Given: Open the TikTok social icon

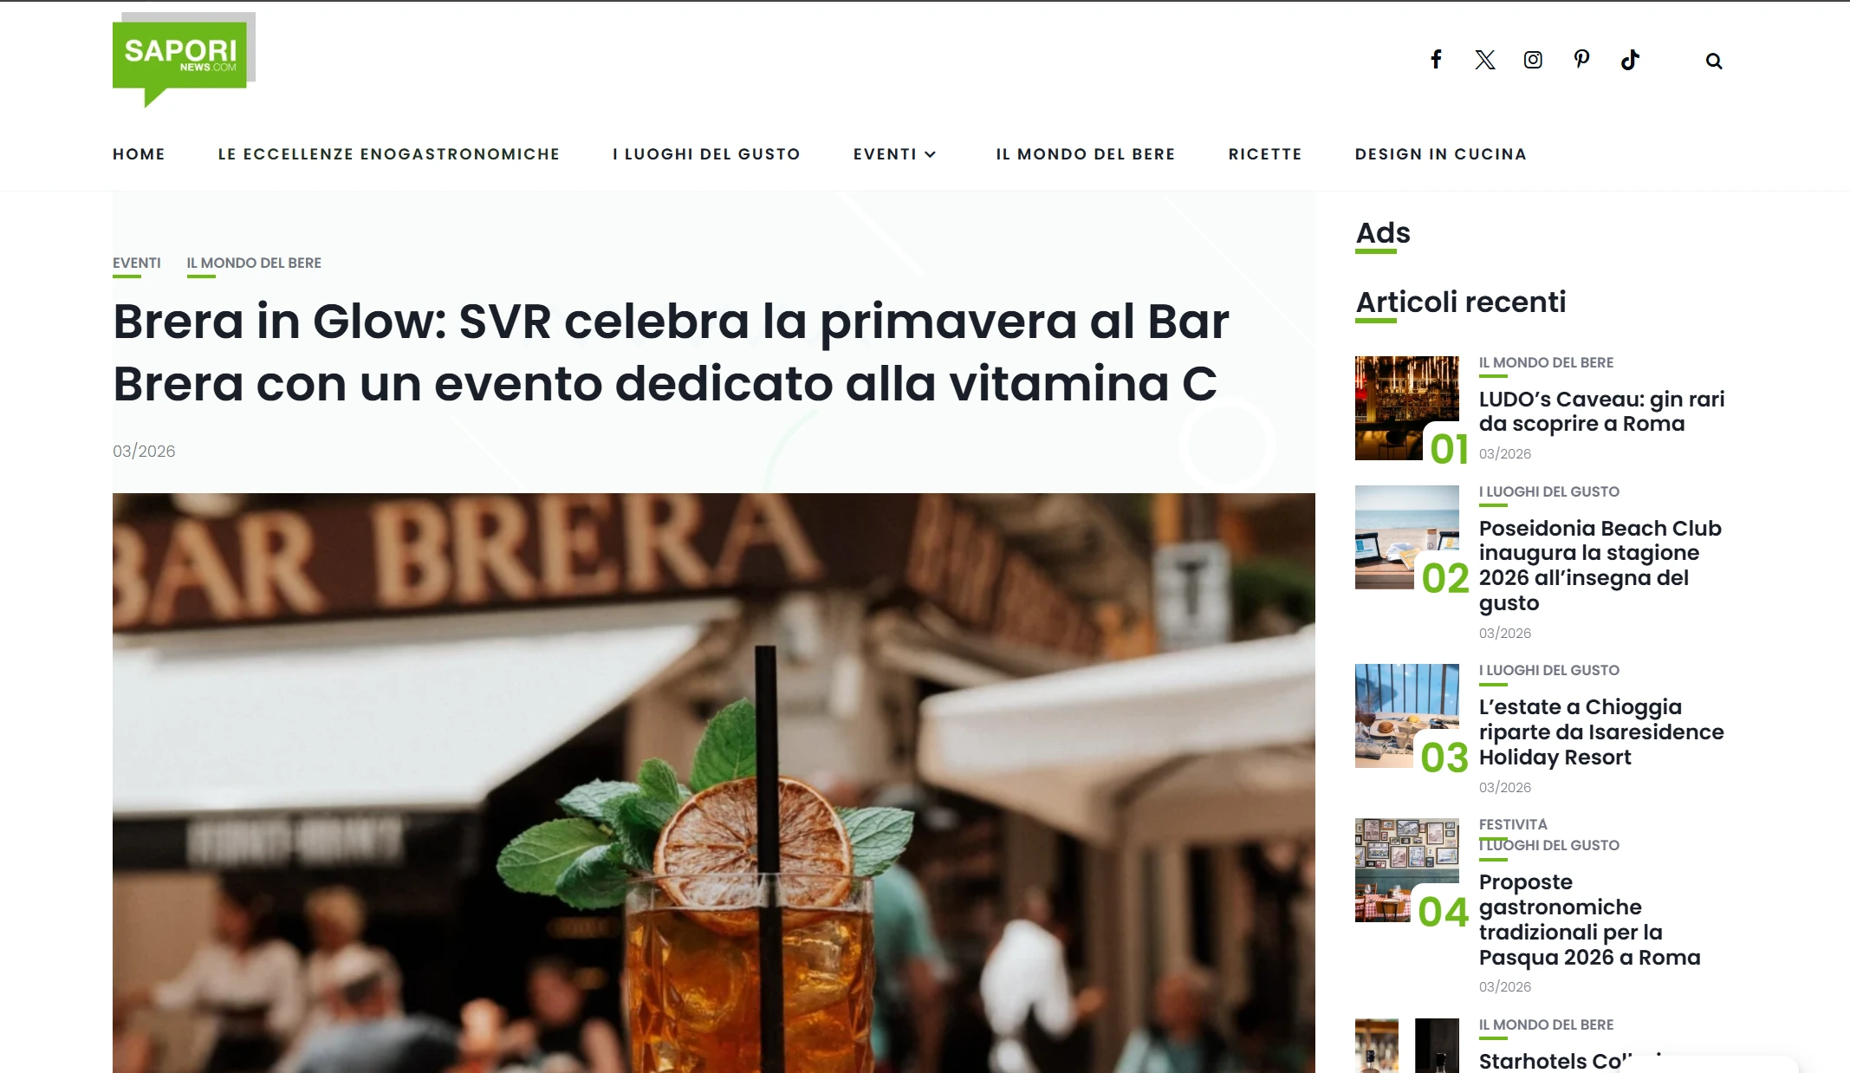Looking at the screenshot, I should [x=1630, y=60].
